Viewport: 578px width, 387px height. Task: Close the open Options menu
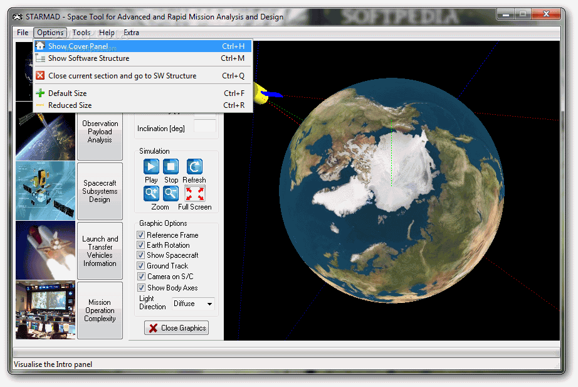pos(50,33)
